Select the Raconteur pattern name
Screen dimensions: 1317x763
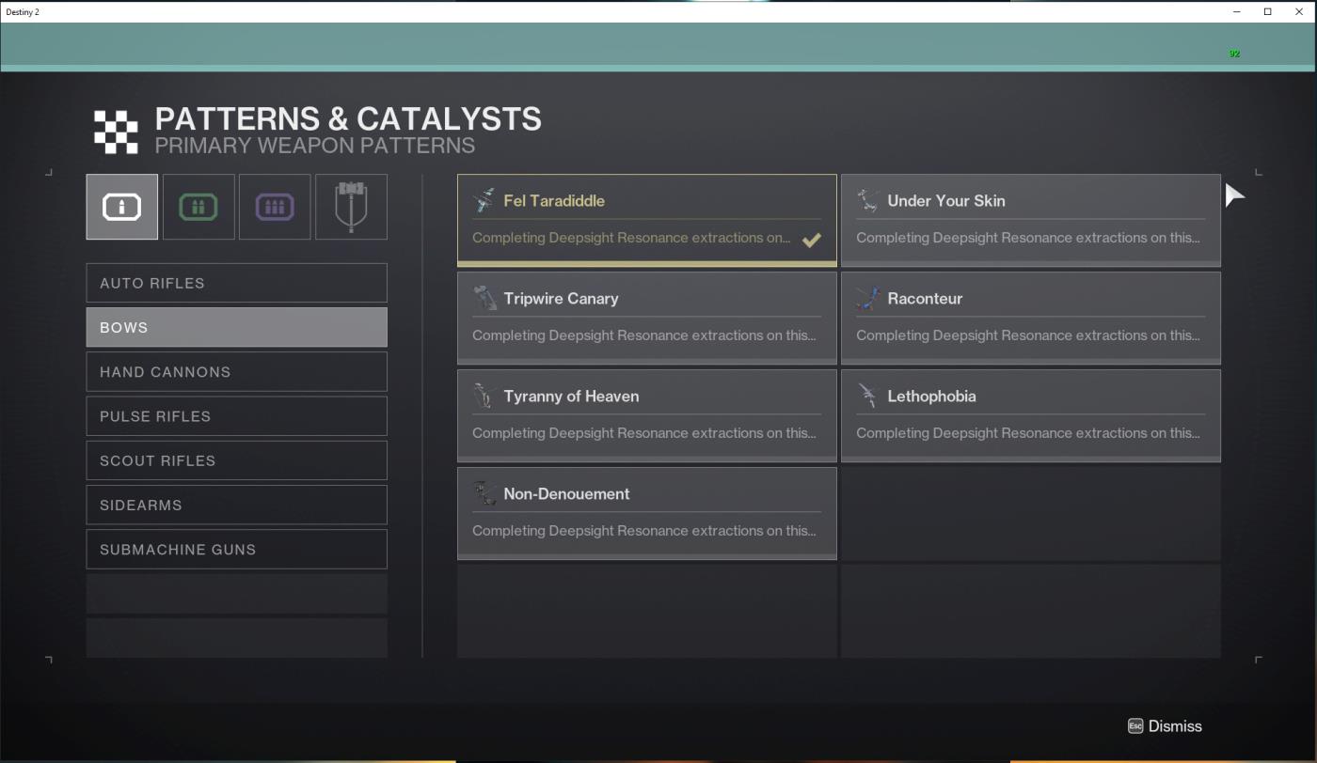tap(925, 299)
